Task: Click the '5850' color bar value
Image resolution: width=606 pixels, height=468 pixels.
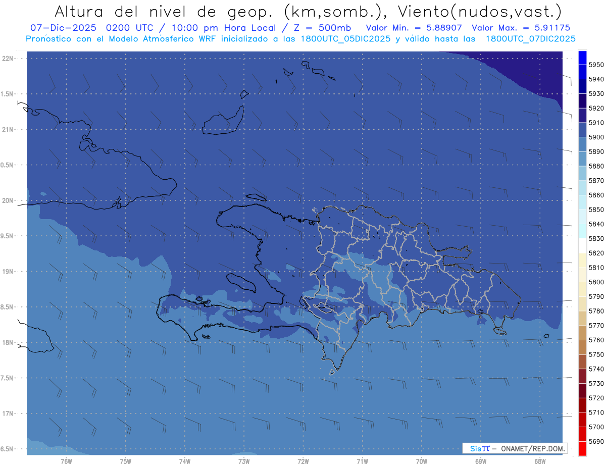Action: [x=596, y=210]
